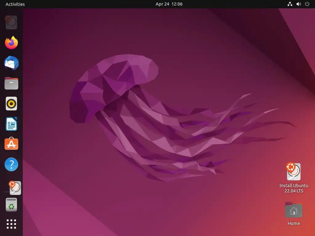Open the clock calendar showing Apr 24 12:06

click(x=169, y=4)
